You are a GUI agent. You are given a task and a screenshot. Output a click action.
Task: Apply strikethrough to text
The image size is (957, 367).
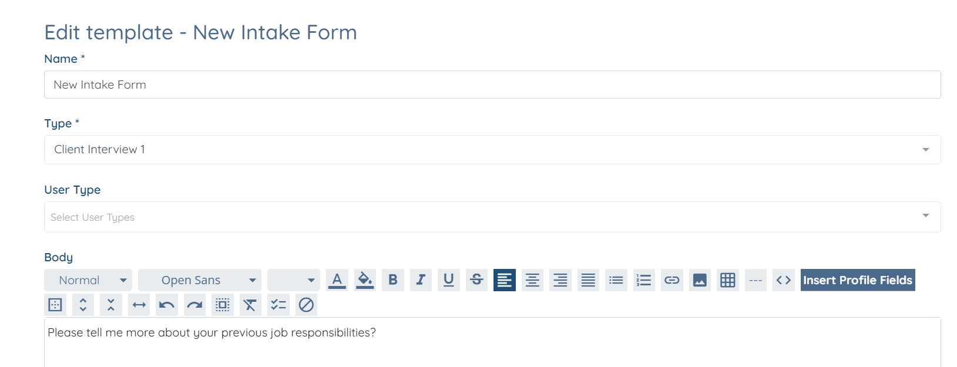pos(476,280)
